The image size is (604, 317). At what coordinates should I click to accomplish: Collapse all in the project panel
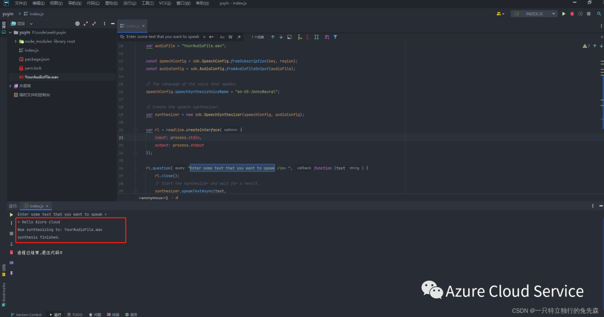(94, 23)
